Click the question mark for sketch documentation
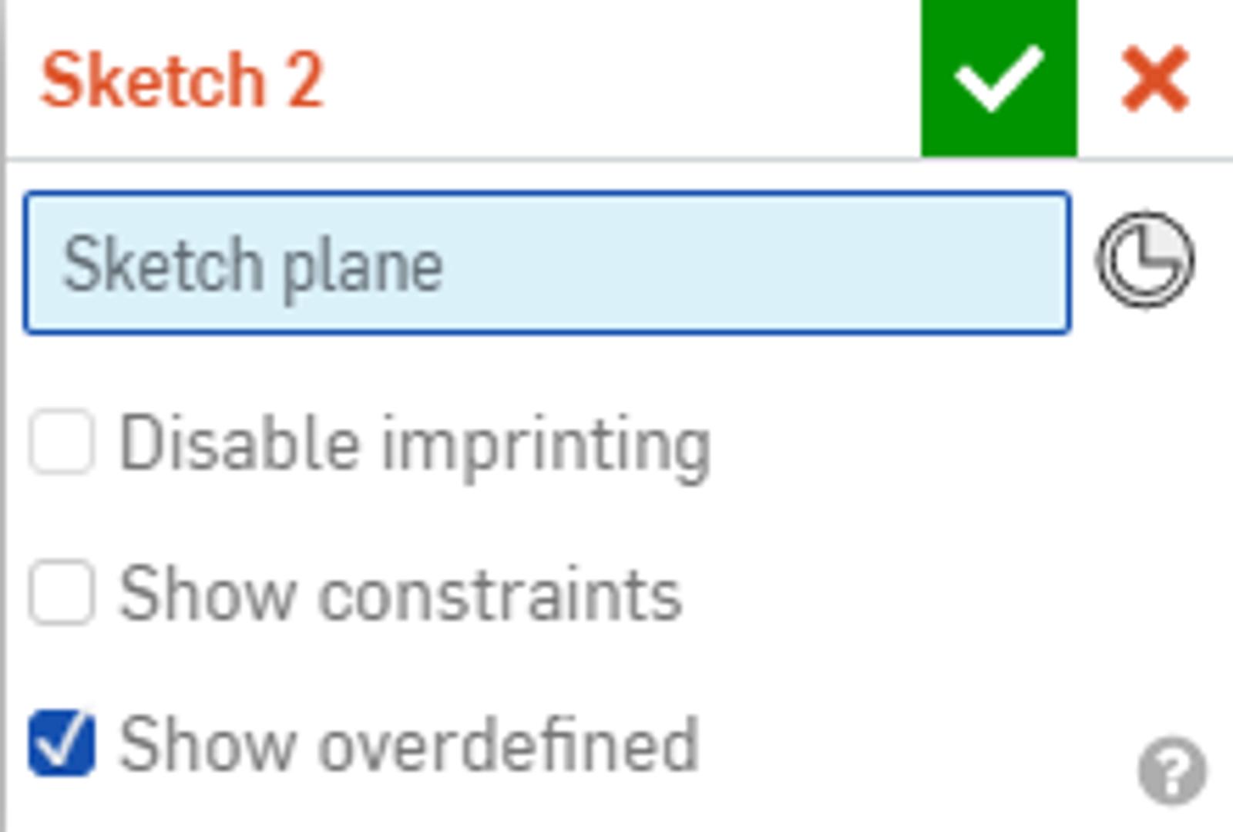The height and width of the screenshot is (832, 1233). tap(1172, 771)
